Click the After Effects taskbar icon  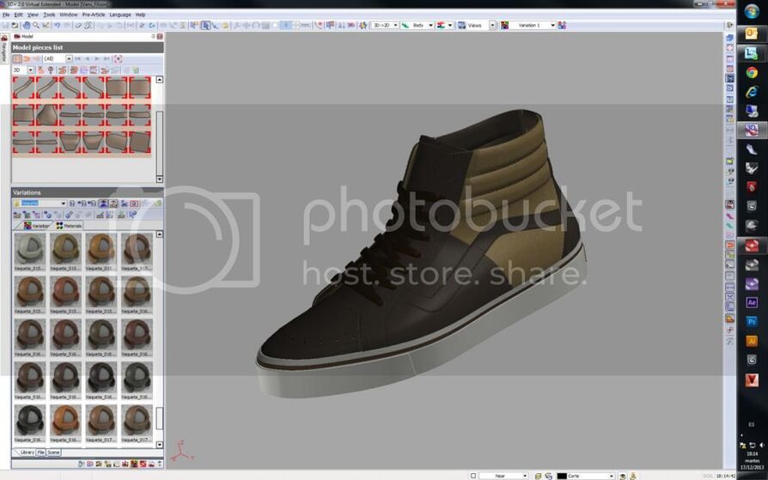coord(752,302)
